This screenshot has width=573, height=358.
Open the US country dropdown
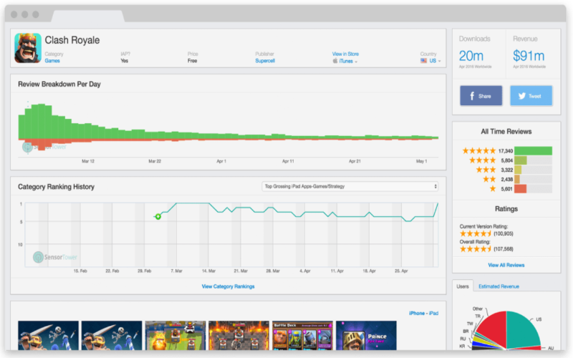(431, 61)
